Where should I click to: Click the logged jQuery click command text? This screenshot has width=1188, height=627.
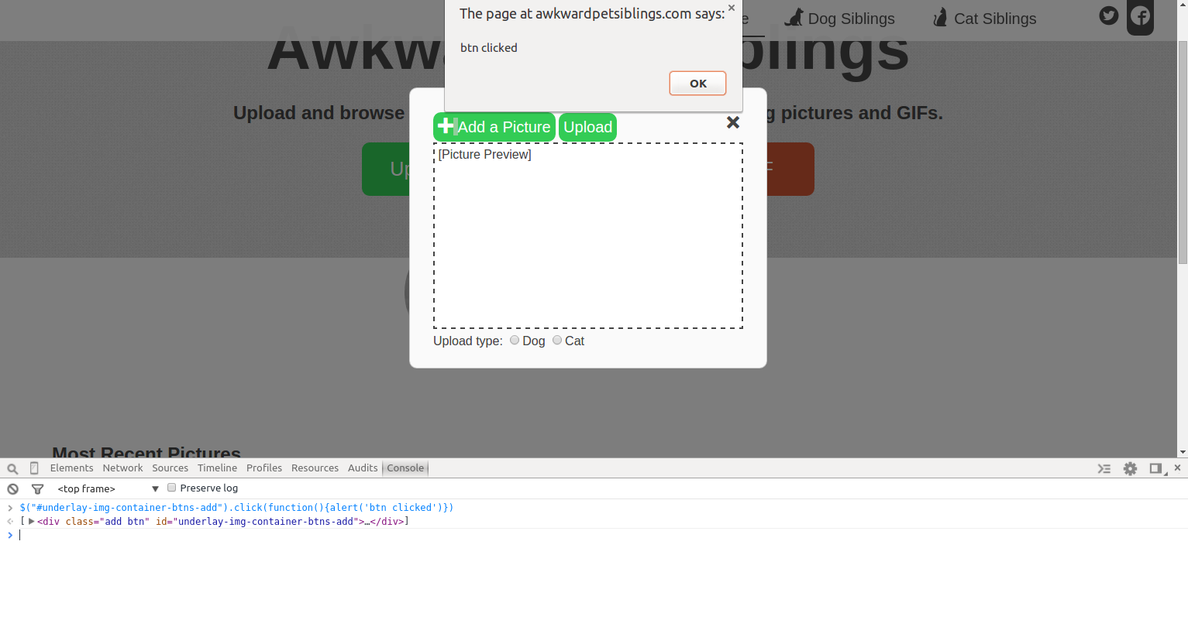236,508
